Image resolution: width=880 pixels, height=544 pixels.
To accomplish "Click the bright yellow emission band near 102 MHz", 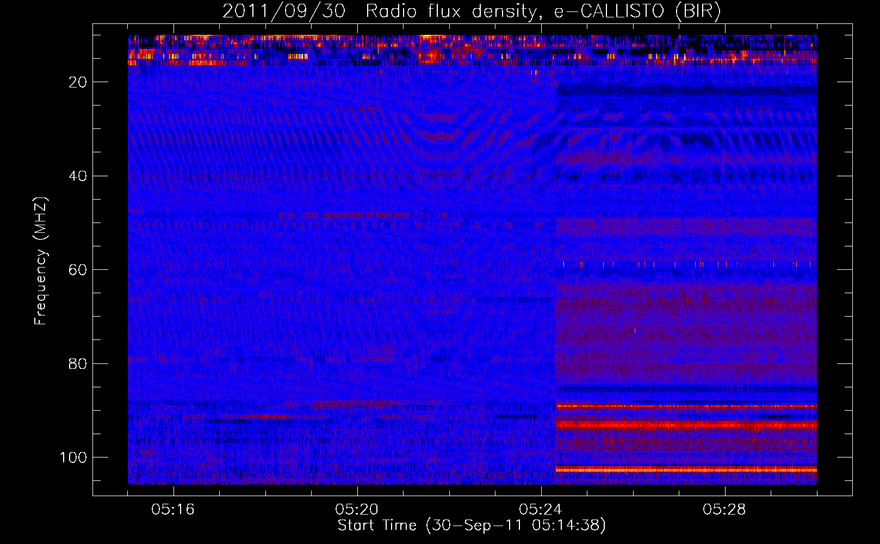I will [x=686, y=469].
